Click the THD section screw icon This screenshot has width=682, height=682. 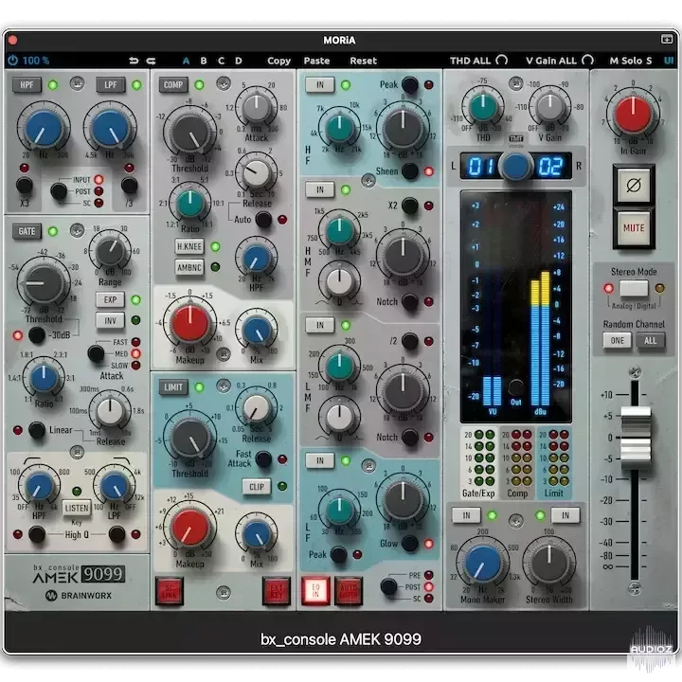[516, 82]
